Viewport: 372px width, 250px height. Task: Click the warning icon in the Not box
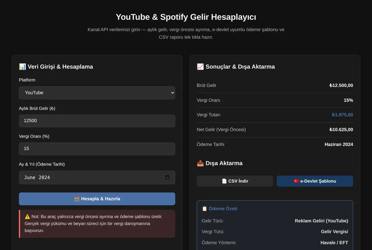point(27,217)
